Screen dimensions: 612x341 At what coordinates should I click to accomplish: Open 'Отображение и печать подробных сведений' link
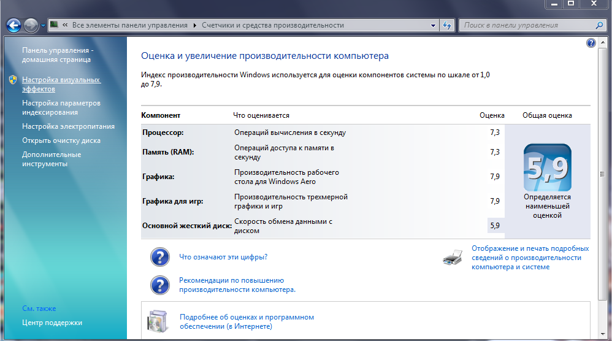(x=530, y=258)
